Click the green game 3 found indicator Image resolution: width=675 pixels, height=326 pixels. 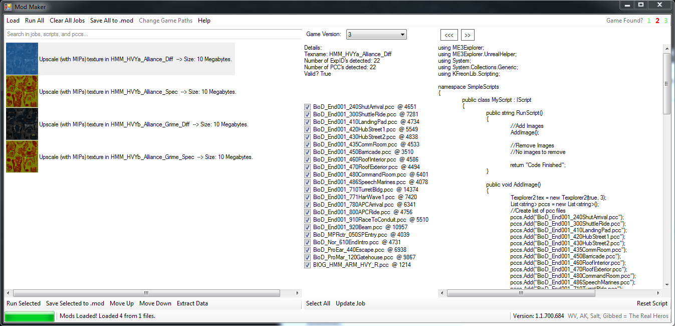(666, 21)
